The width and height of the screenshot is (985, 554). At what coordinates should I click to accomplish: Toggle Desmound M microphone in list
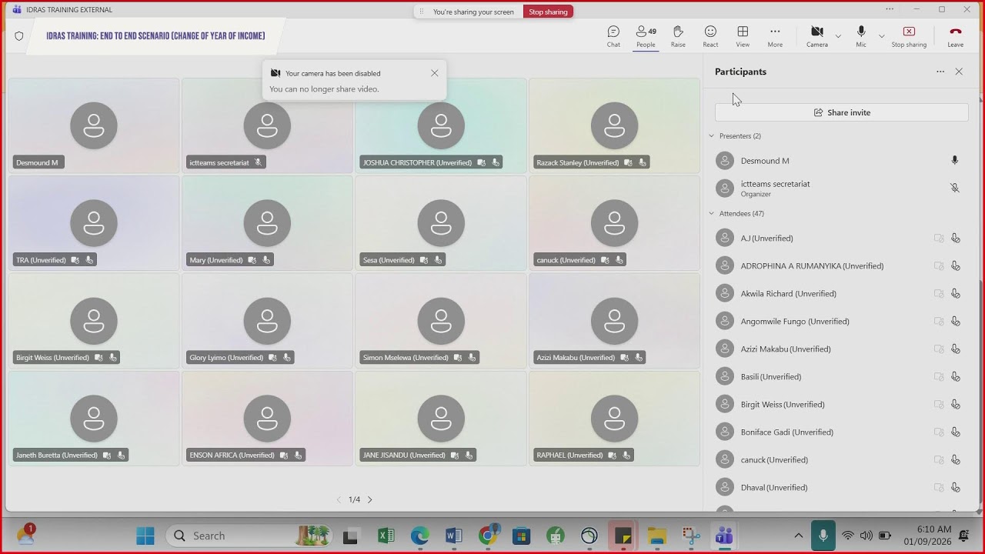955,161
